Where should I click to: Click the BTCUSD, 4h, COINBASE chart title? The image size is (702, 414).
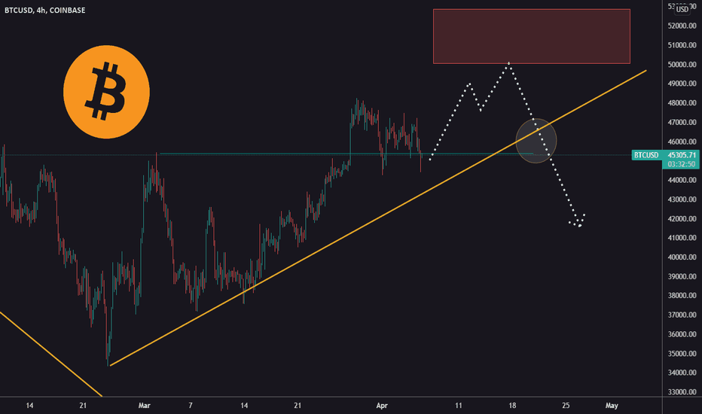(x=44, y=11)
